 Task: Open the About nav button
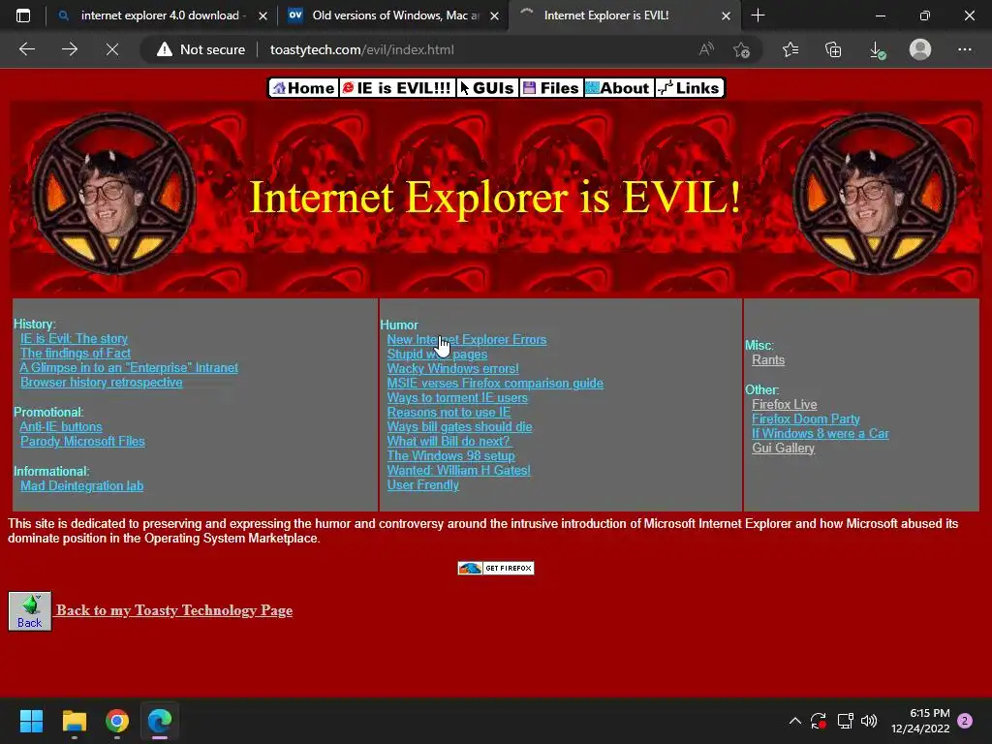tap(618, 88)
